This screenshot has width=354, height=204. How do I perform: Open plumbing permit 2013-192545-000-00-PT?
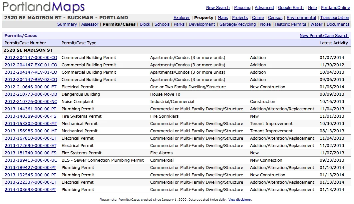point(30,175)
